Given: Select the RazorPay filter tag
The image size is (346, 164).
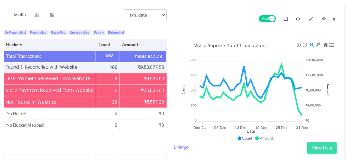Looking at the screenshot, I should click(58, 33).
